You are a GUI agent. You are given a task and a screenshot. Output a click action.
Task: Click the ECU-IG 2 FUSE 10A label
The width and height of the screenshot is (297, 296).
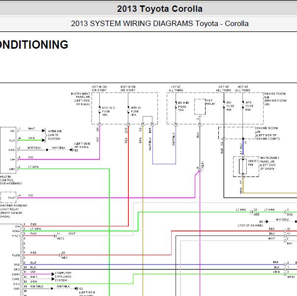(108, 111)
